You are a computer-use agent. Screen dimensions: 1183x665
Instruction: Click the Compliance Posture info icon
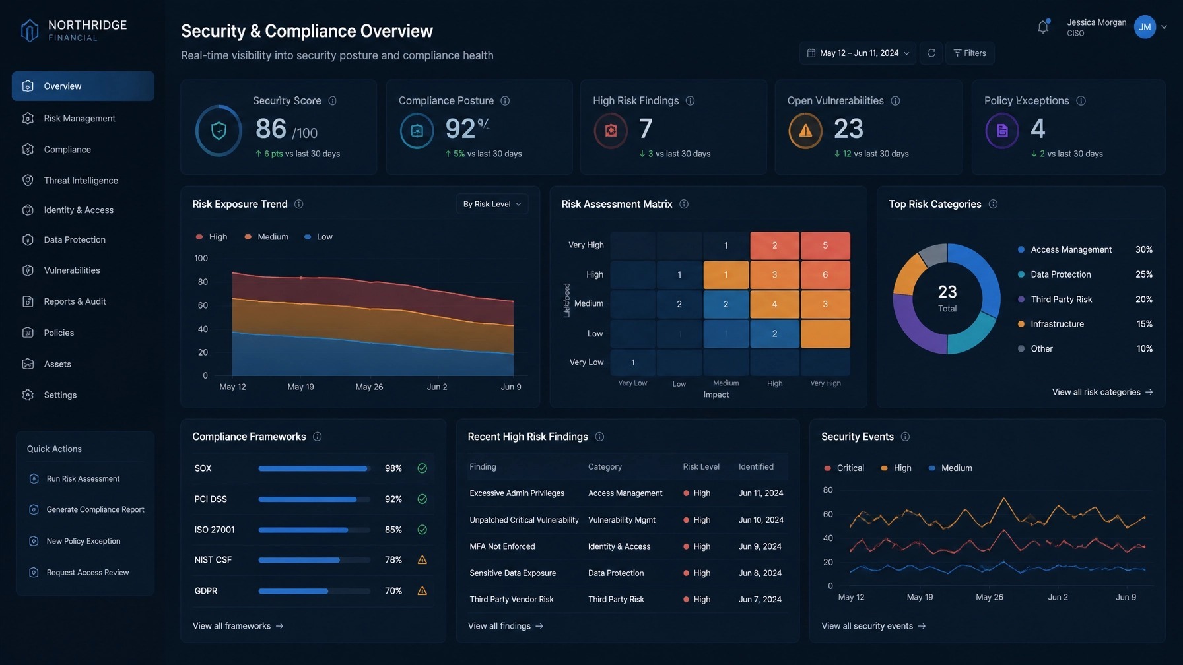coord(505,101)
